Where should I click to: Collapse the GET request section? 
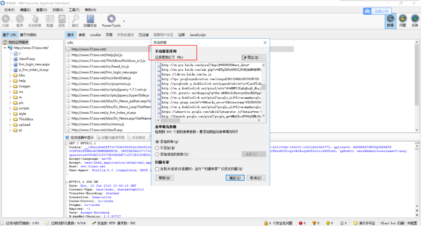[67, 144]
